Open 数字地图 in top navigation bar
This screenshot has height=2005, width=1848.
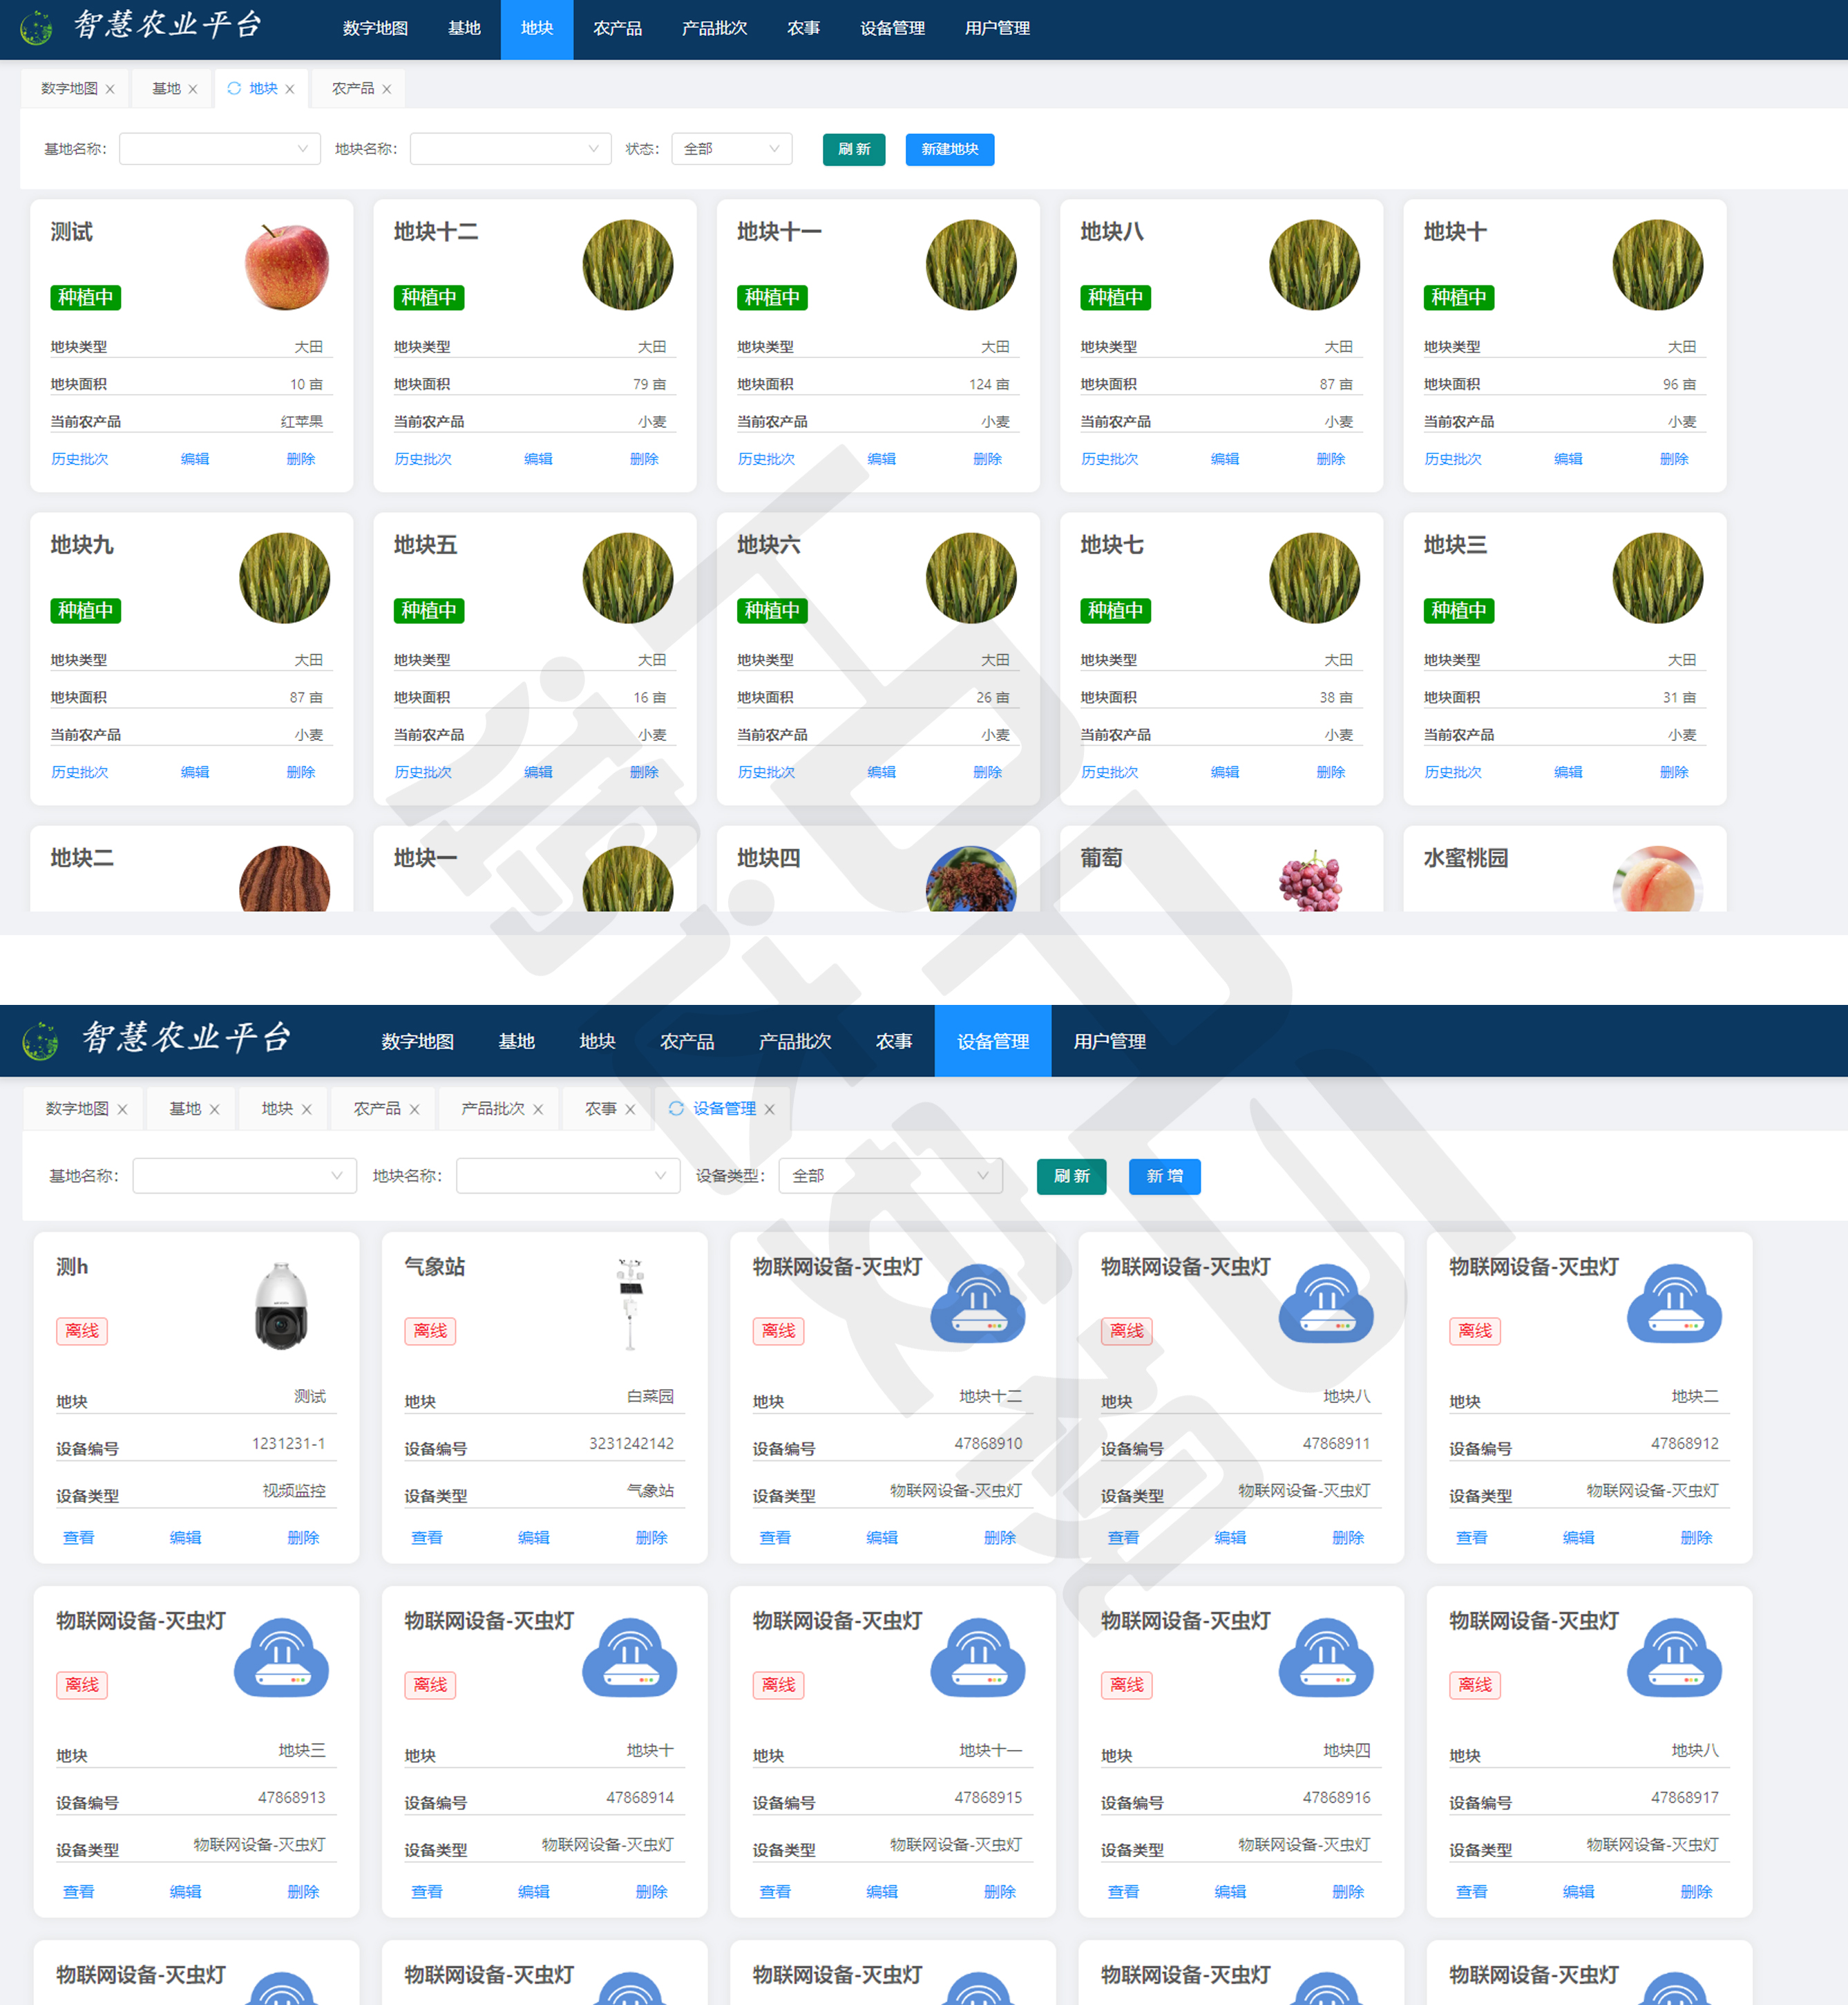click(375, 28)
